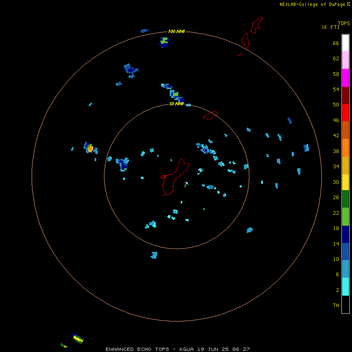The width and height of the screenshot is (352, 352).
Task: Click the 10 legend value
Action: (336, 259)
